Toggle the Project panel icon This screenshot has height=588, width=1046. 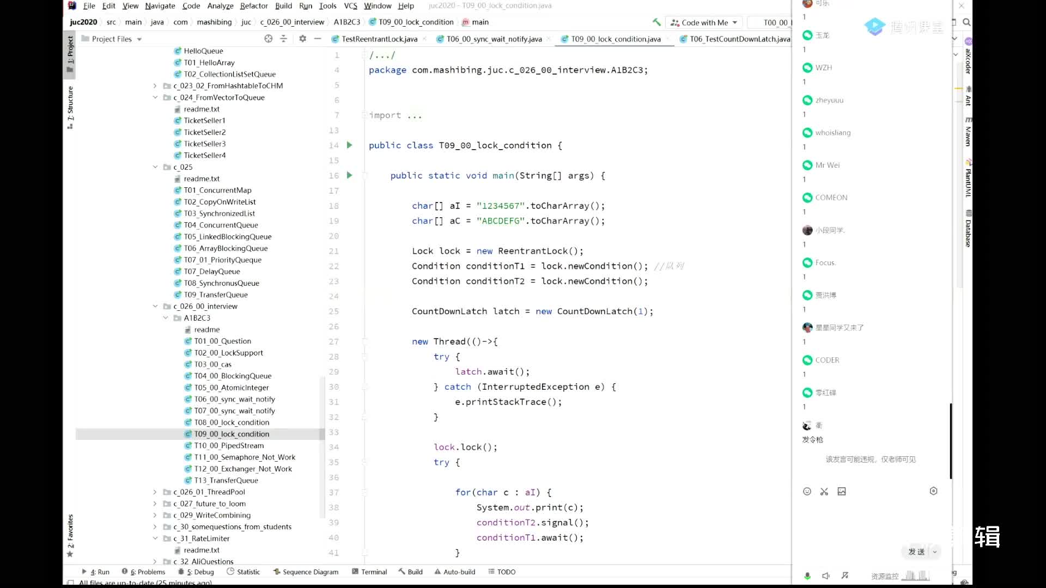pos(71,54)
